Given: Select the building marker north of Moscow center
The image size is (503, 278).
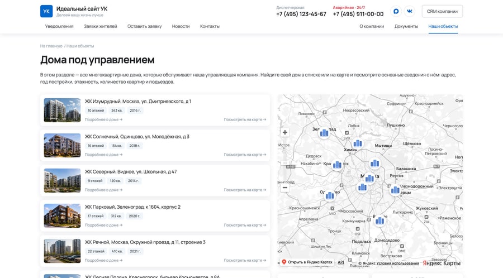Looking at the screenshot, I should [374, 164].
